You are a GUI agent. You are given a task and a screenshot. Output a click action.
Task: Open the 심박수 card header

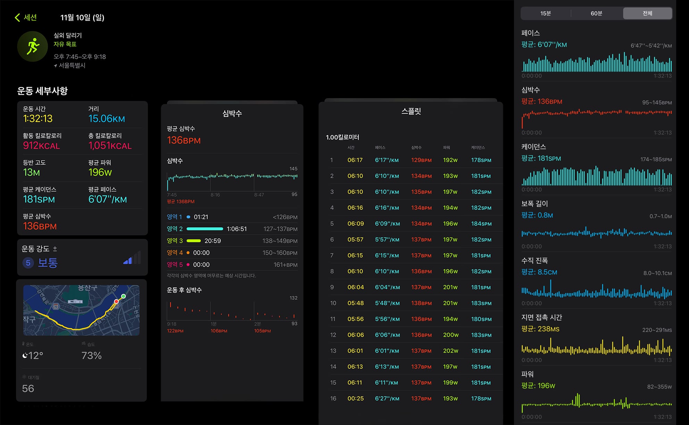232,113
